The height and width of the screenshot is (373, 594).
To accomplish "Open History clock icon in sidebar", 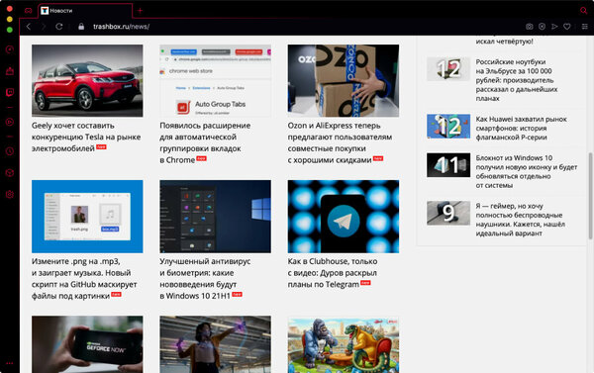I will point(10,151).
